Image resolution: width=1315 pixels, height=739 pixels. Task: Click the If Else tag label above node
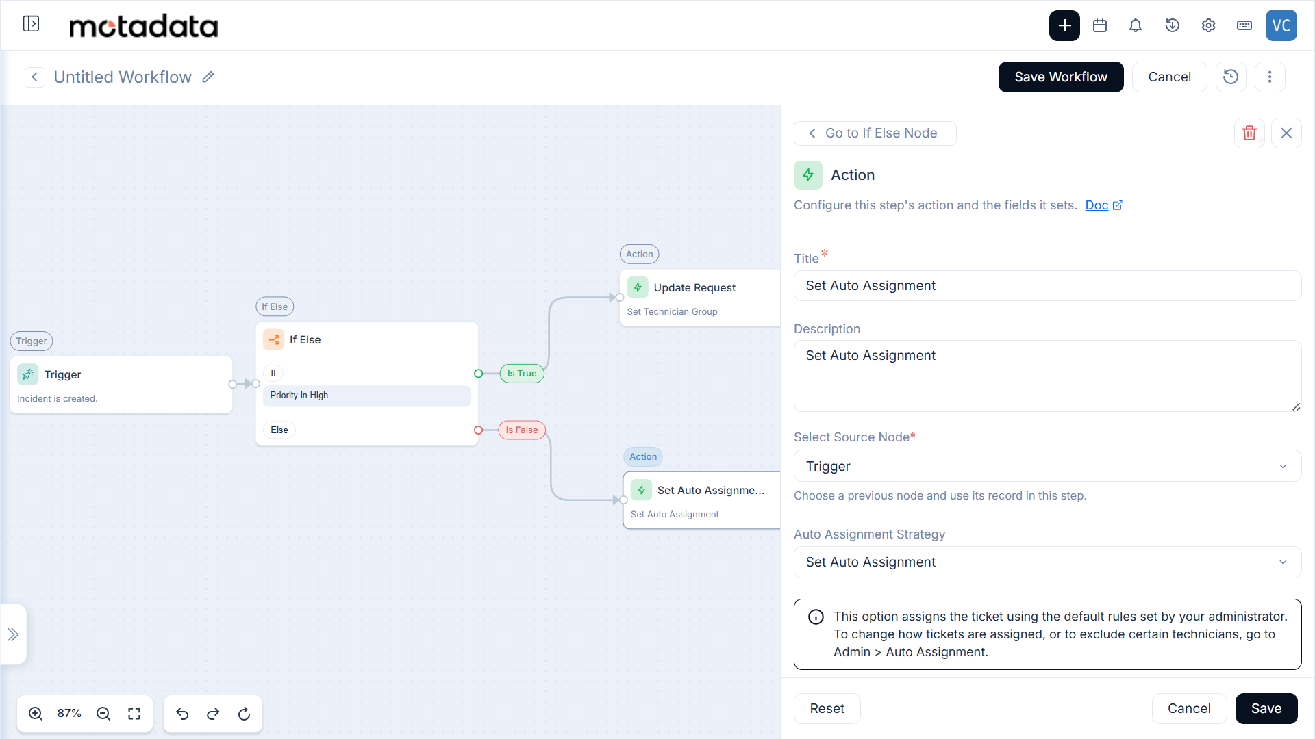coord(275,307)
